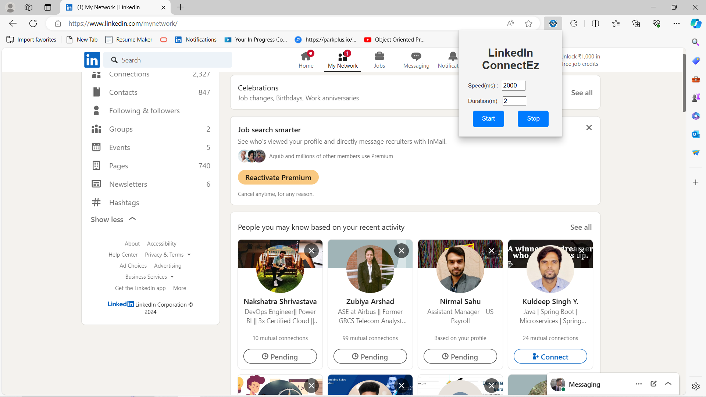The height and width of the screenshot is (397, 706).
Task: Open Newsletters in sidebar
Action: pos(151,184)
